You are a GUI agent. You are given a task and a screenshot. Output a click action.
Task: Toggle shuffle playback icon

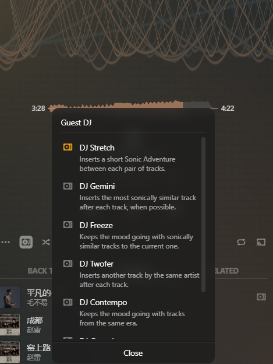(x=46, y=242)
